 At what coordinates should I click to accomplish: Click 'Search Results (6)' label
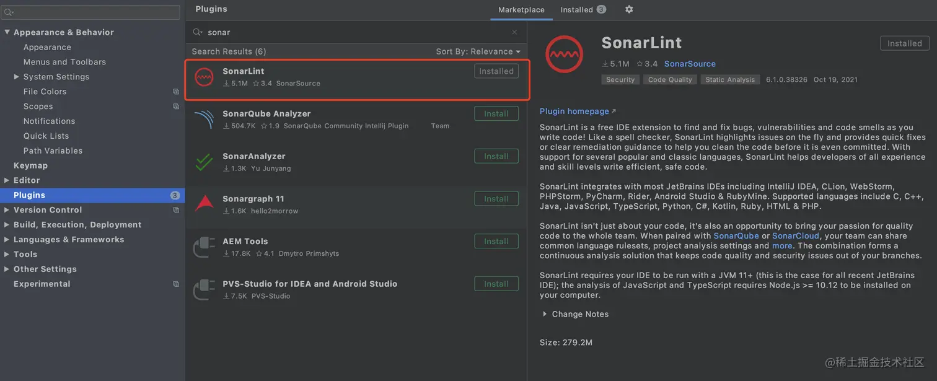[x=229, y=51]
